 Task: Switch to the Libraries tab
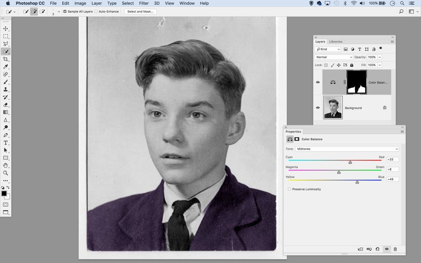click(335, 42)
